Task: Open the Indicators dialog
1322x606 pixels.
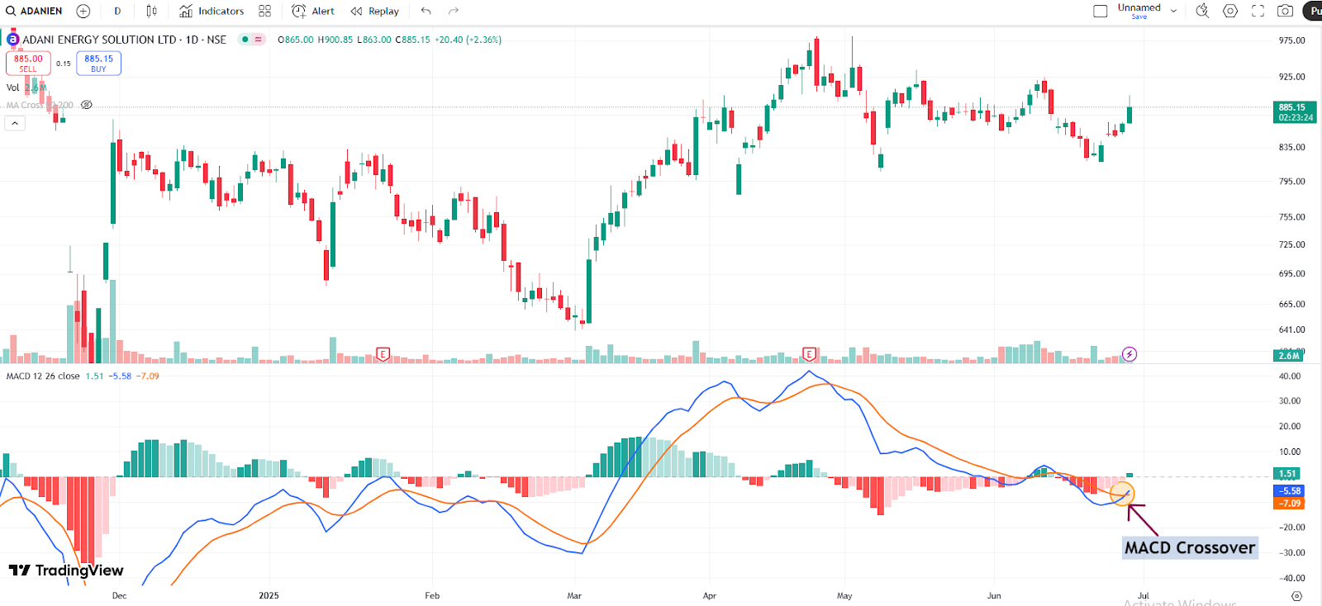Action: point(212,11)
